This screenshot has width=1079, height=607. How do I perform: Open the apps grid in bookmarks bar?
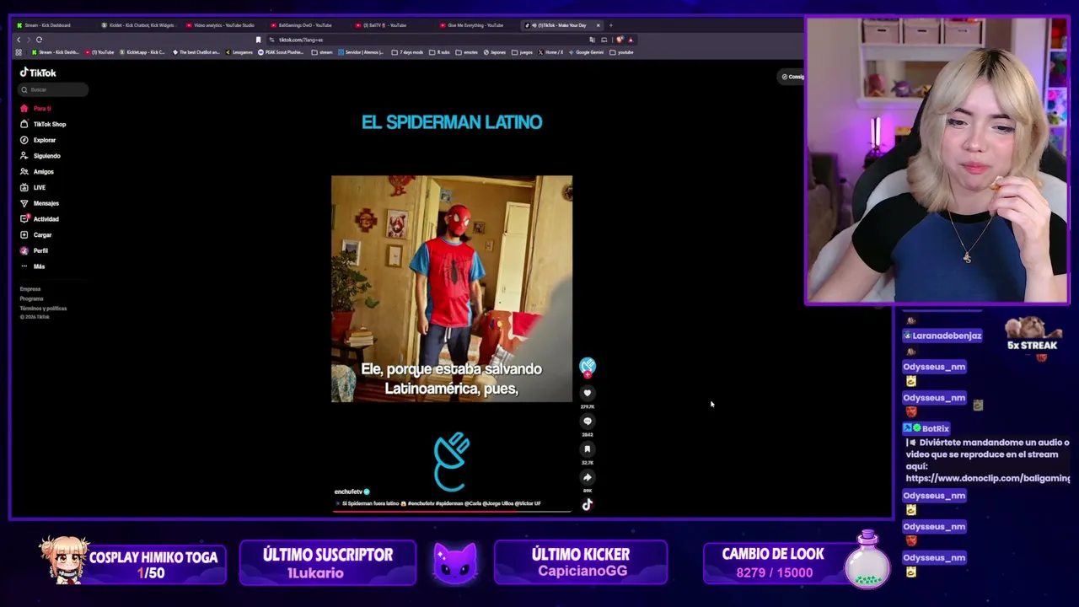point(19,52)
